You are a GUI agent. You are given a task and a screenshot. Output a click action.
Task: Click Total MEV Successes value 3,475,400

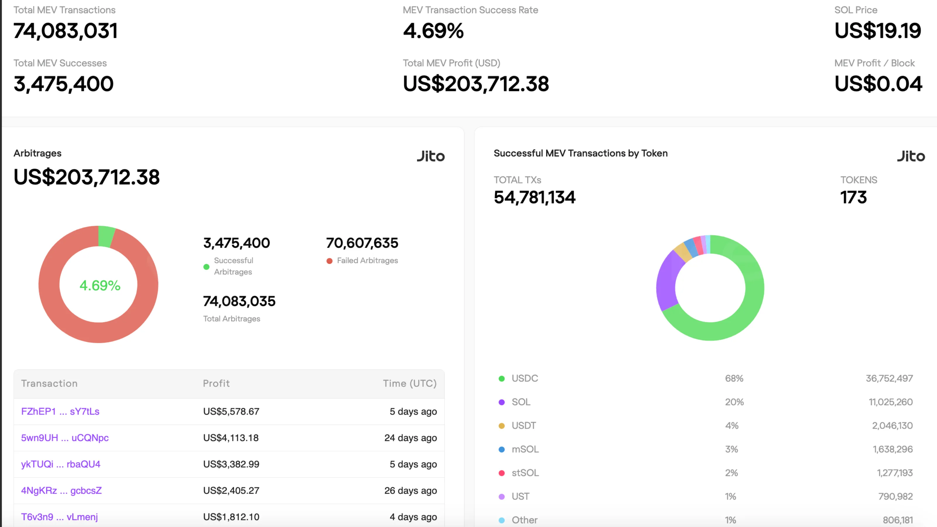click(64, 84)
